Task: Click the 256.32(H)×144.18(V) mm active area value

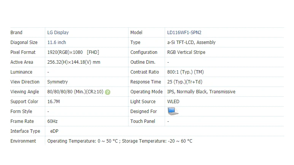Action: pos(73,62)
